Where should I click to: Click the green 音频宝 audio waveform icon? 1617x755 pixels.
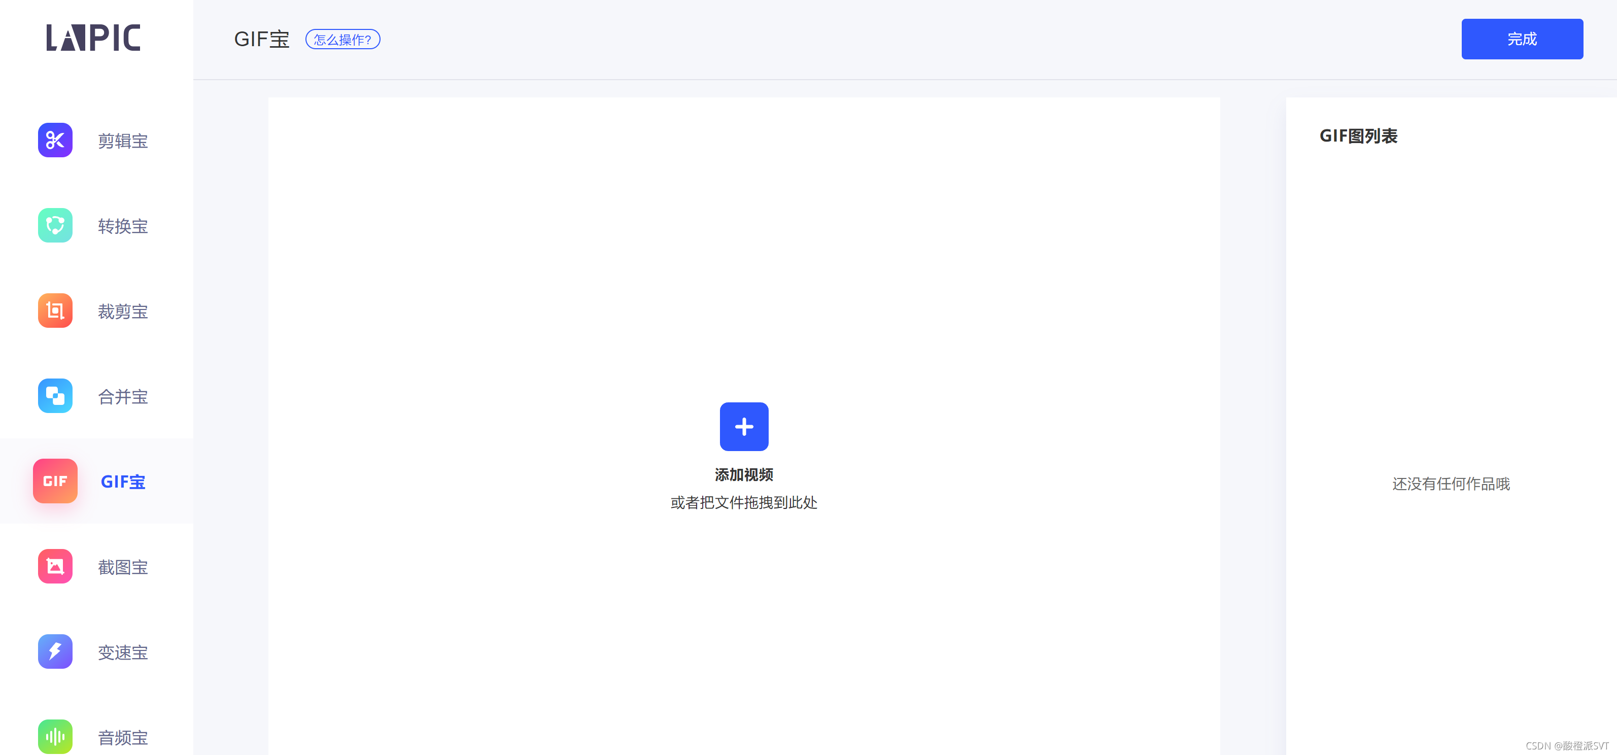click(55, 736)
